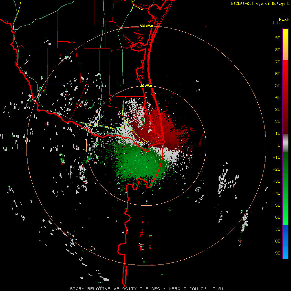Pick the light blue bottom color bar segment
Image resolution: width=291 pixels, height=291 pixels.
pos(286,252)
